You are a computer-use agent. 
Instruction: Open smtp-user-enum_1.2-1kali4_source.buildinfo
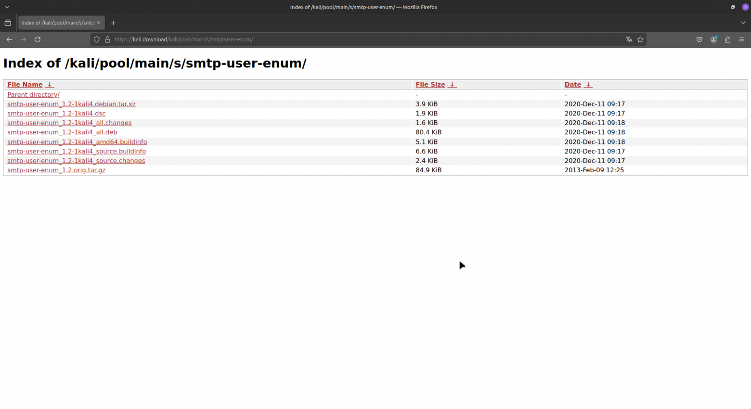[77, 151]
